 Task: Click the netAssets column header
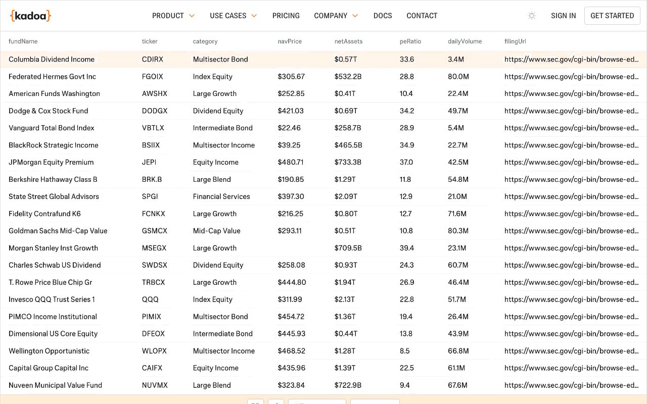pyautogui.click(x=348, y=41)
